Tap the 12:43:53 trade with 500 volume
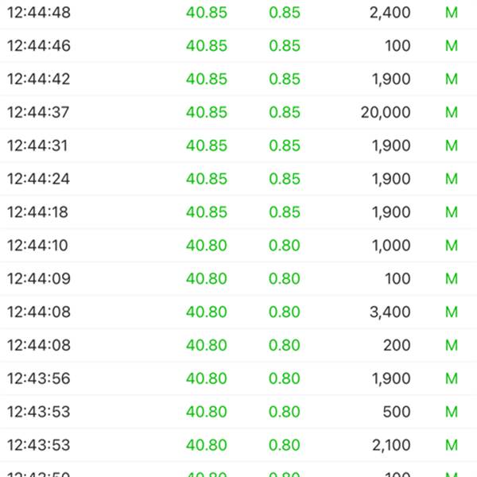477x477 pixels. point(238,412)
